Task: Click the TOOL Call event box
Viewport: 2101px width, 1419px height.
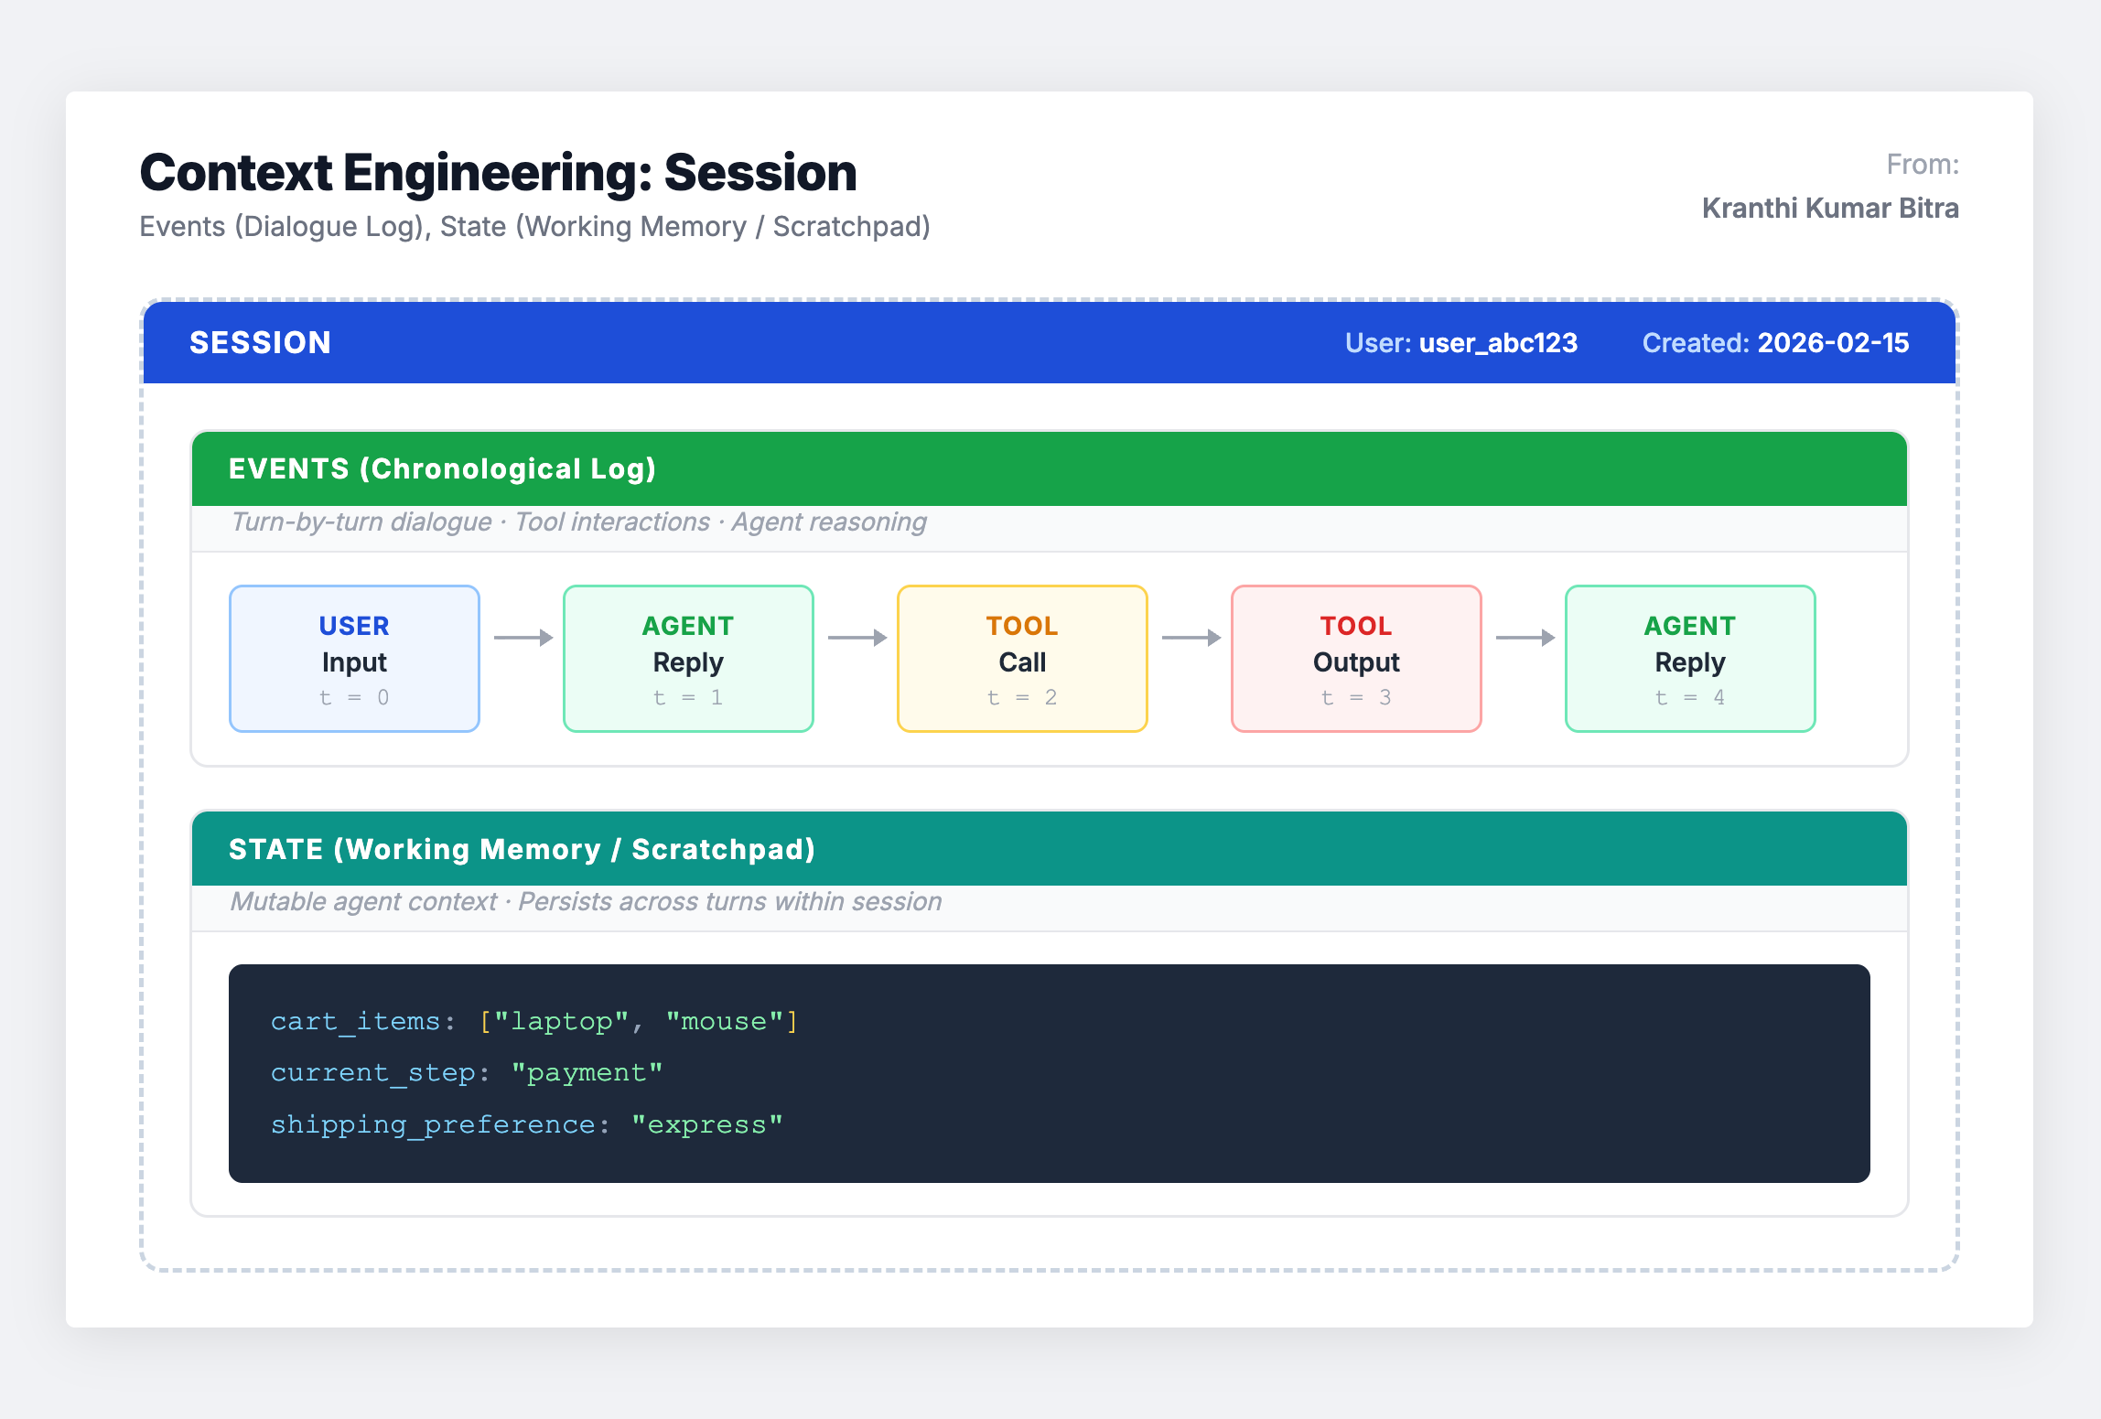Action: point(1022,659)
